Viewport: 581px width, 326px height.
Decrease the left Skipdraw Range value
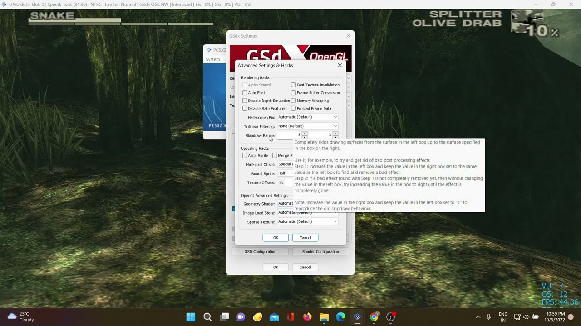coord(305,137)
